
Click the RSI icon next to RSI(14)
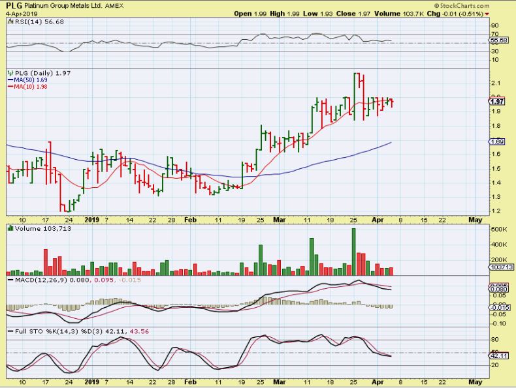[10, 22]
